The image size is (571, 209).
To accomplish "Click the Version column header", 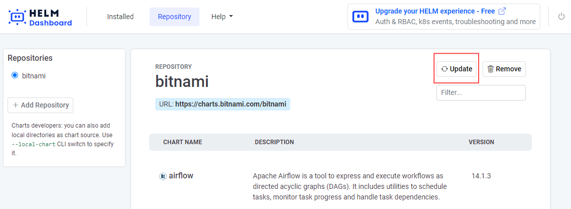I will [x=481, y=142].
